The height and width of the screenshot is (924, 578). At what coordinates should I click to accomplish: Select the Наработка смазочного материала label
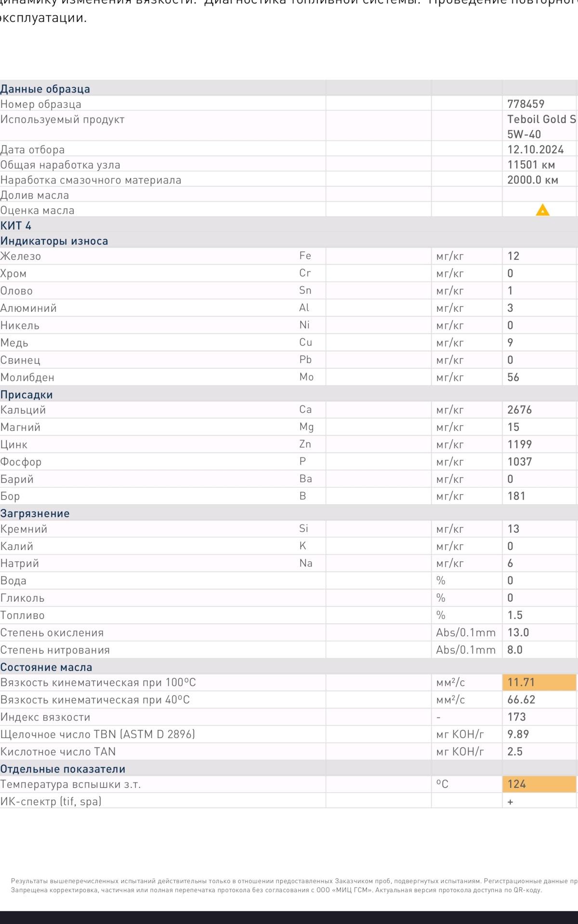[91, 180]
